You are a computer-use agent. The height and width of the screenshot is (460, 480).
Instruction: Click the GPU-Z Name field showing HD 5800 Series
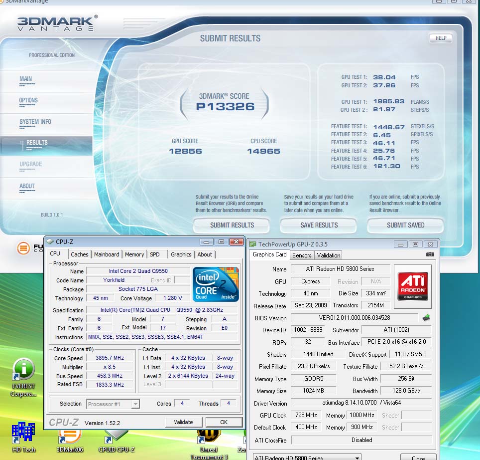340,269
